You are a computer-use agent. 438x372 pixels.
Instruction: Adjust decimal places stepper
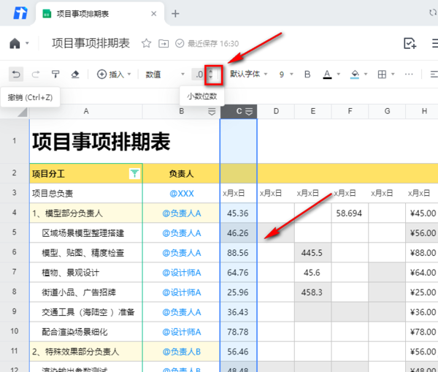pyautogui.click(x=212, y=74)
